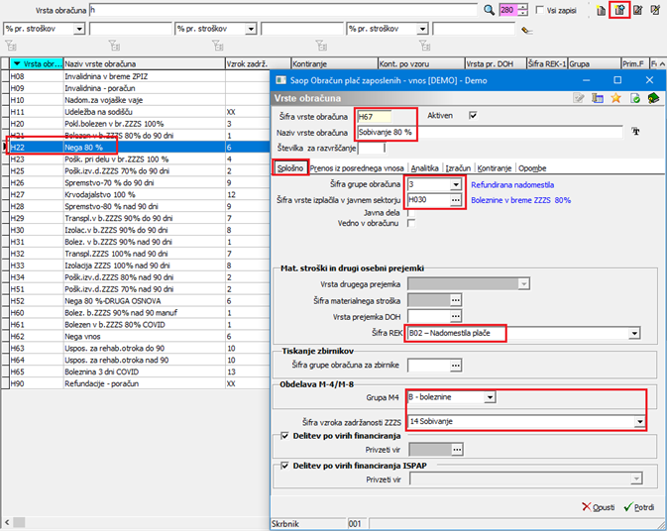The image size is (667, 531).
Task: Expand the second % pr. stroškov filter dropdown
Action: pos(251,29)
